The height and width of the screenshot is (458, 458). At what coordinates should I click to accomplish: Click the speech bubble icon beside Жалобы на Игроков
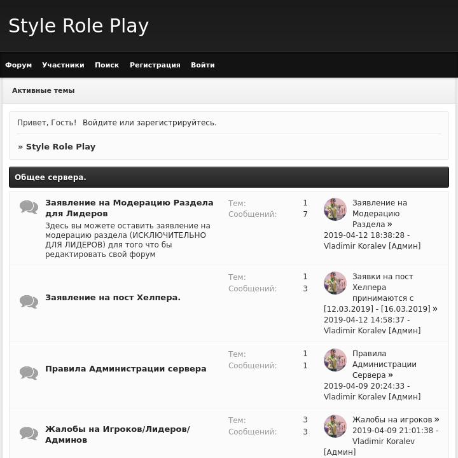click(x=29, y=433)
